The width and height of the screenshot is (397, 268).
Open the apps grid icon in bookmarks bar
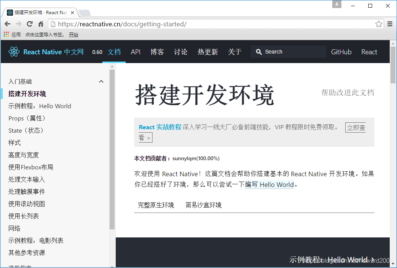coord(7,34)
